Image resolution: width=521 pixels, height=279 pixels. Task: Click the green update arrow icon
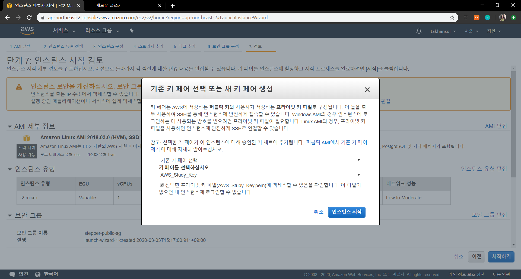(513, 18)
